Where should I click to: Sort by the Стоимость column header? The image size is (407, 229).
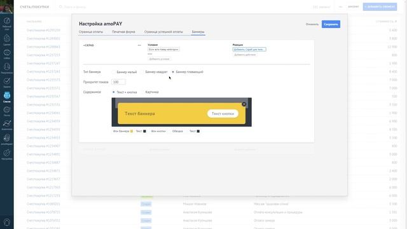(x=386, y=22)
